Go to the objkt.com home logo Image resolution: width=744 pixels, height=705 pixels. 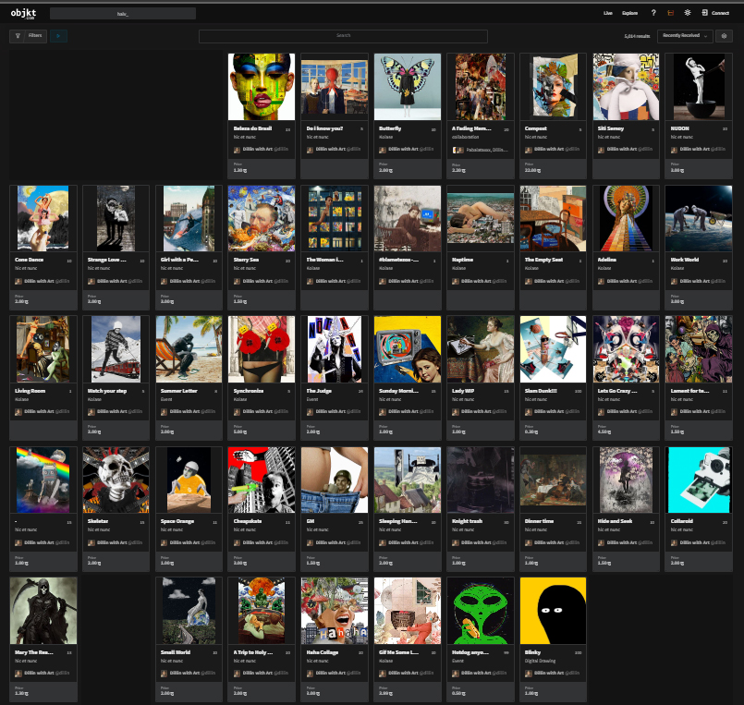pyautogui.click(x=23, y=13)
